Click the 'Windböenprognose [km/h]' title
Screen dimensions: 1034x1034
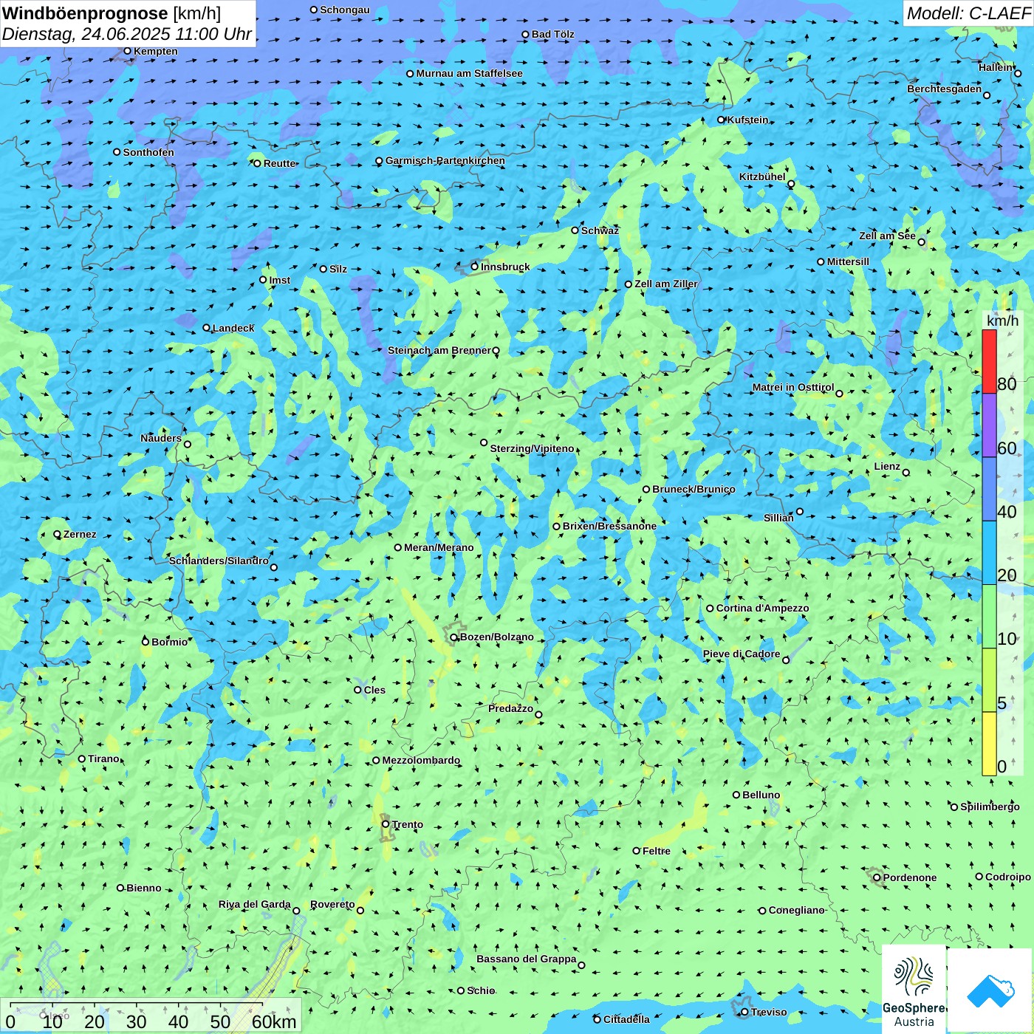(x=112, y=13)
